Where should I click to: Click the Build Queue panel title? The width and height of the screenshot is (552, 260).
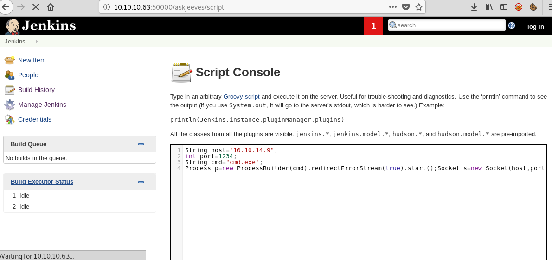click(28, 144)
